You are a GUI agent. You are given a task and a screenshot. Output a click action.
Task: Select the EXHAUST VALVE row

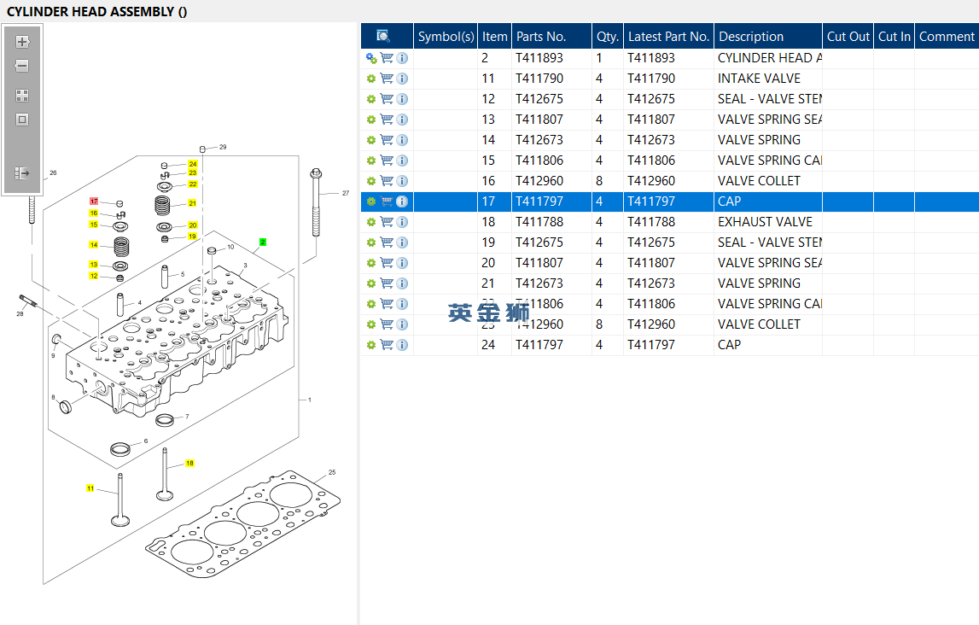tap(765, 222)
